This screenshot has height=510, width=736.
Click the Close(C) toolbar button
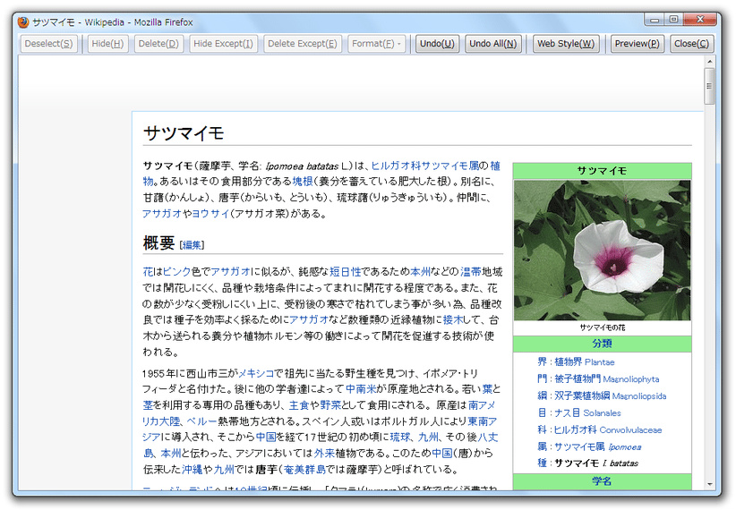(691, 44)
